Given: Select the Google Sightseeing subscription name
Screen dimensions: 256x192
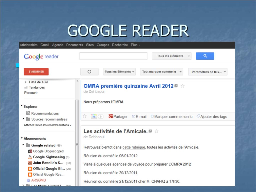Looking at the screenshot, I should (x=49, y=157).
